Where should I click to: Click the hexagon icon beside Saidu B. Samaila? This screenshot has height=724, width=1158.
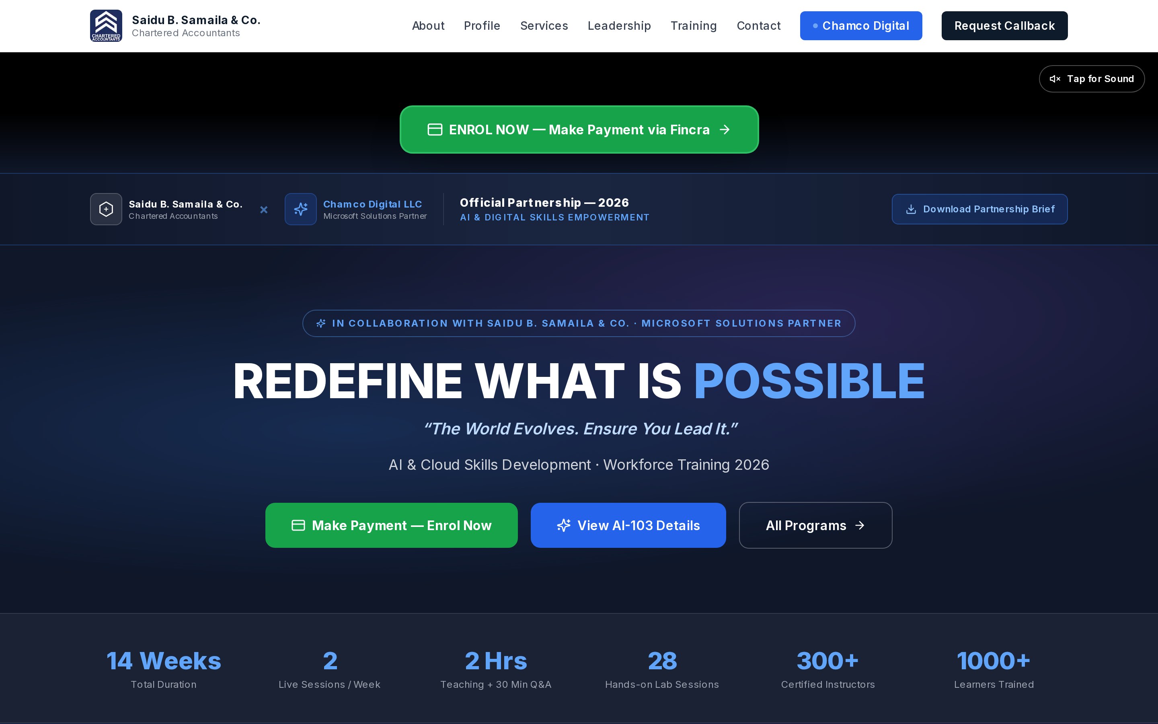[x=106, y=209]
